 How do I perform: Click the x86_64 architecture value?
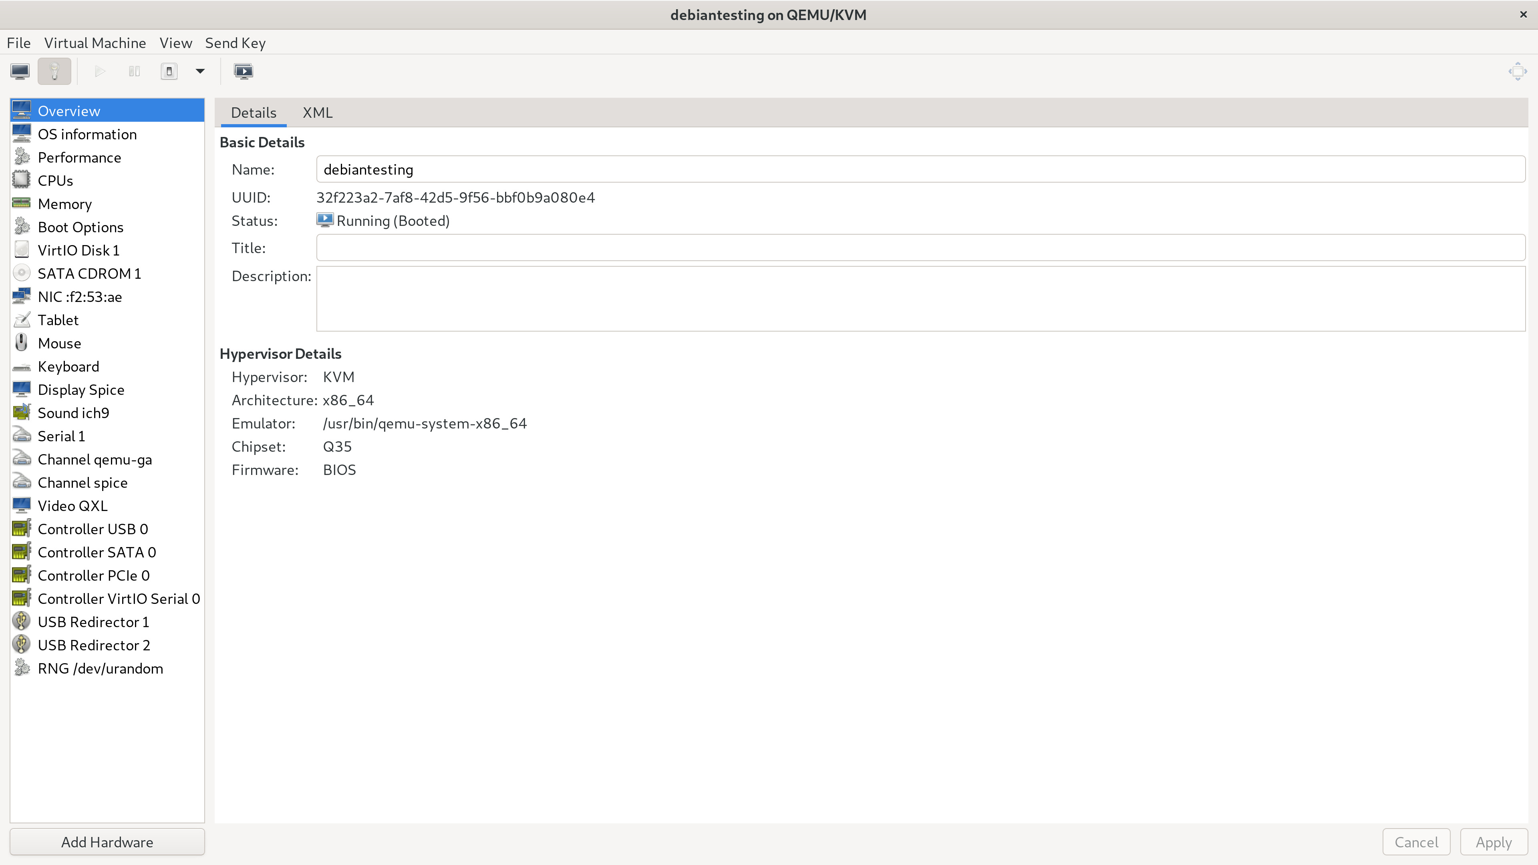[x=348, y=400]
